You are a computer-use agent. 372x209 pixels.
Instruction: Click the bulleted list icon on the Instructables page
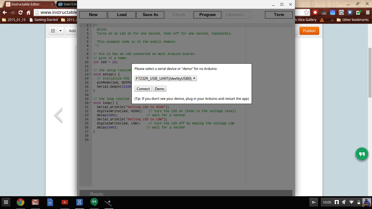[53, 31]
